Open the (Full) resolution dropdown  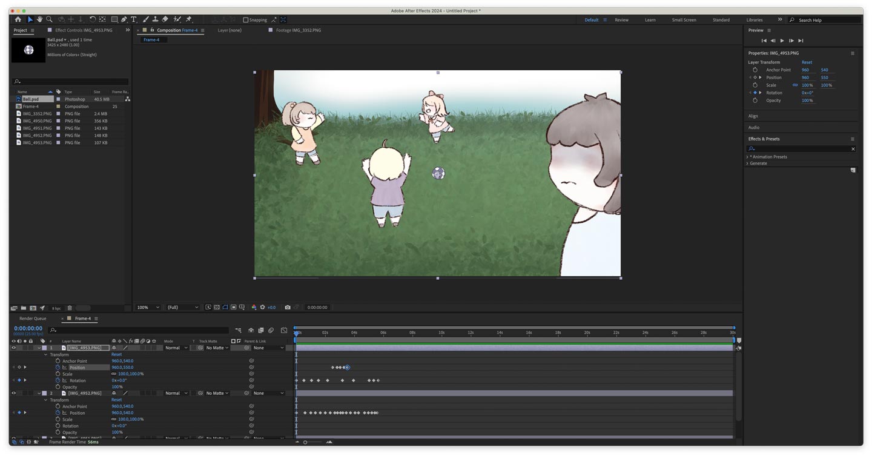183,308
